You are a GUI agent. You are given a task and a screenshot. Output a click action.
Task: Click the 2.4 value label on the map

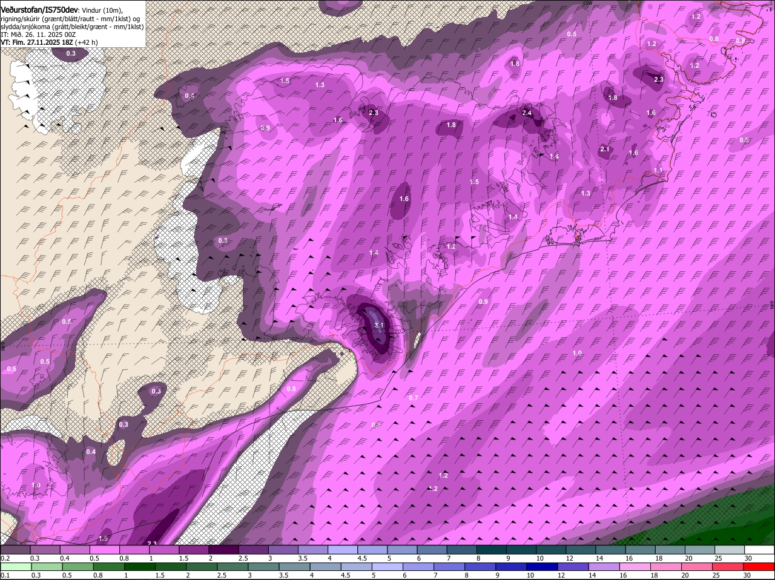[x=527, y=113]
